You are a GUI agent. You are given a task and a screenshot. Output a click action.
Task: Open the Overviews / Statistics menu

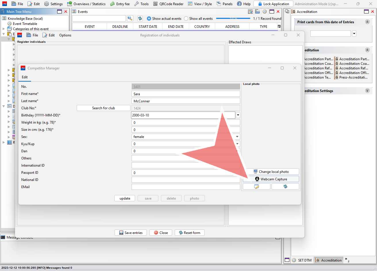tap(86, 4)
